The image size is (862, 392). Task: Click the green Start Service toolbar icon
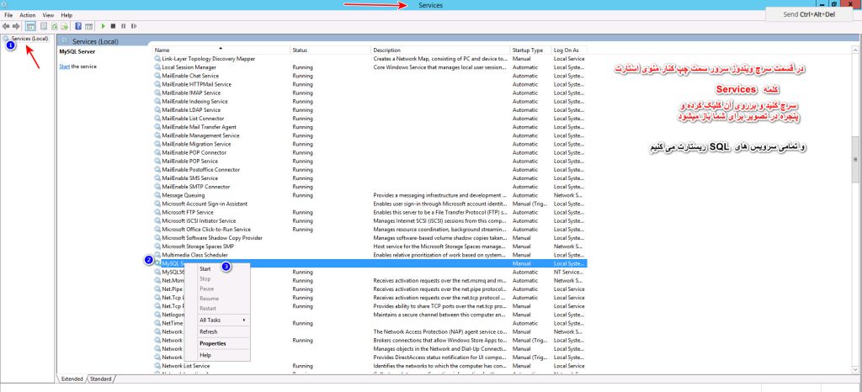coord(103,26)
